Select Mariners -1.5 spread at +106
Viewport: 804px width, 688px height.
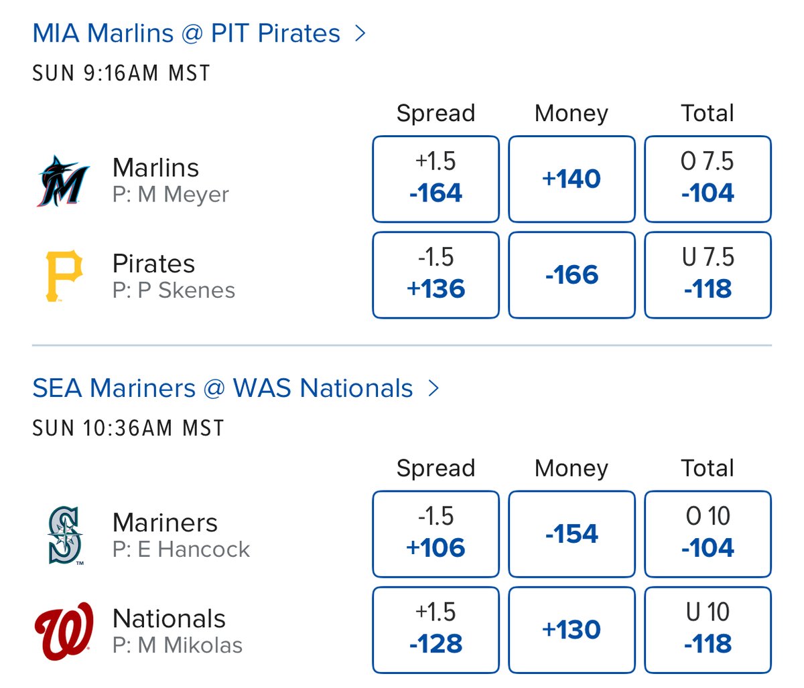(x=435, y=533)
